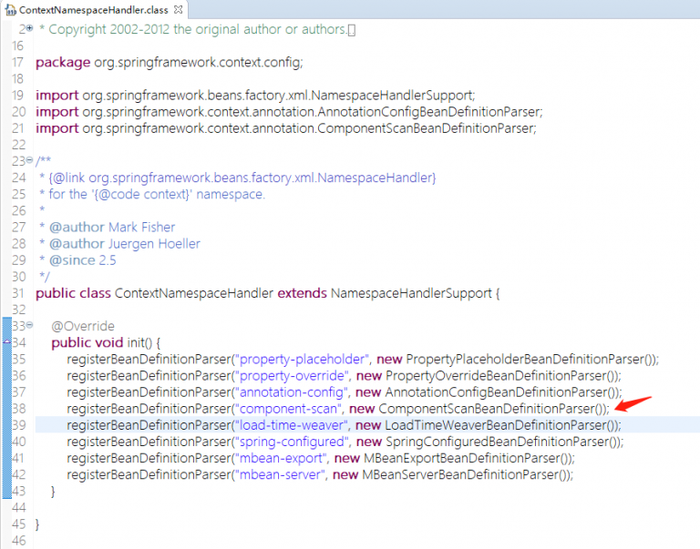
Task: Expand the folded copyright comment at line 2
Action: click(29, 29)
